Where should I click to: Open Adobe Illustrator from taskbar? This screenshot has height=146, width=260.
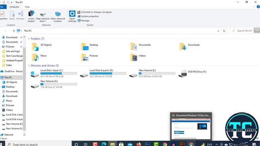pos(182,144)
